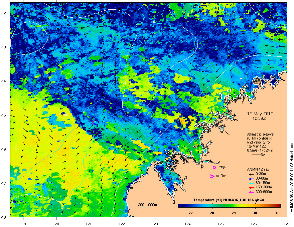
Task: Click the 200 1000m isobath label
Action: (148, 205)
